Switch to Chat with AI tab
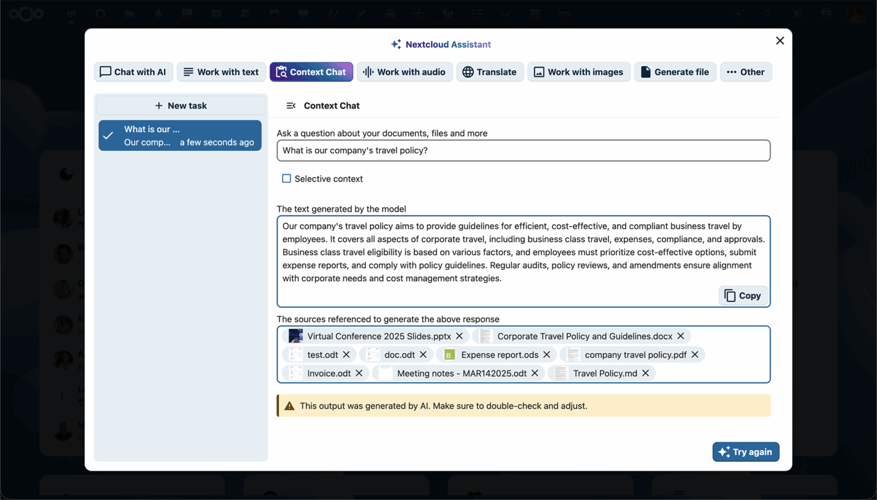Viewport: 877px width, 500px height. pyautogui.click(x=133, y=72)
